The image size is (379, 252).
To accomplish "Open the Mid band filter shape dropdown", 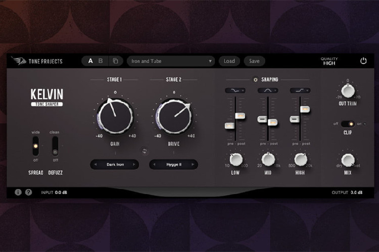I will (x=268, y=90).
